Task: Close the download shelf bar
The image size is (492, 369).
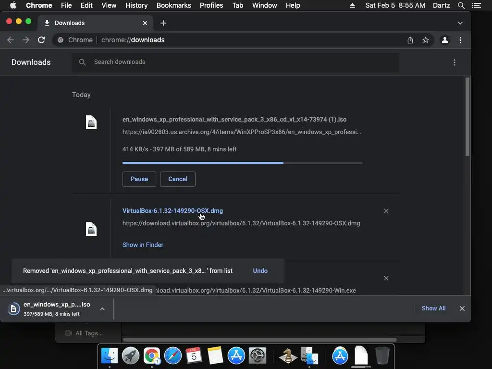Action: (462, 308)
